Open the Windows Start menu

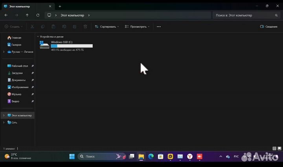[x=72, y=156]
